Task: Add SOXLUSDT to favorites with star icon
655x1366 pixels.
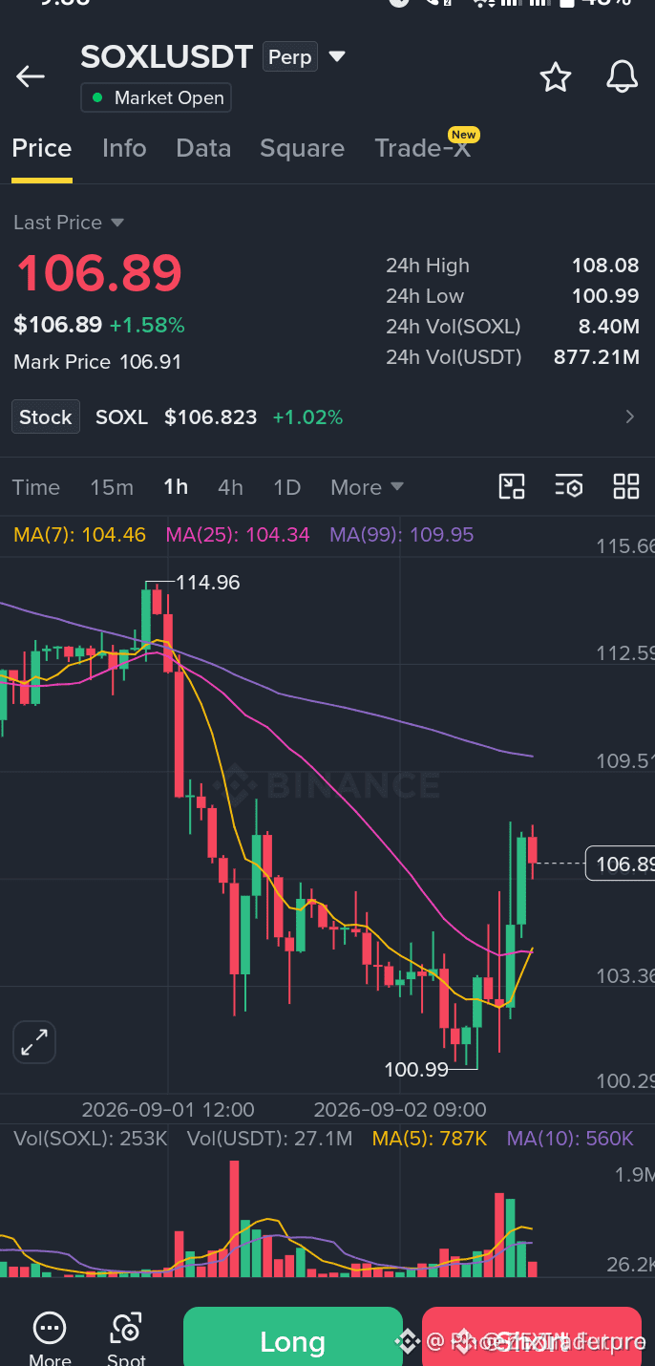Action: [x=555, y=77]
